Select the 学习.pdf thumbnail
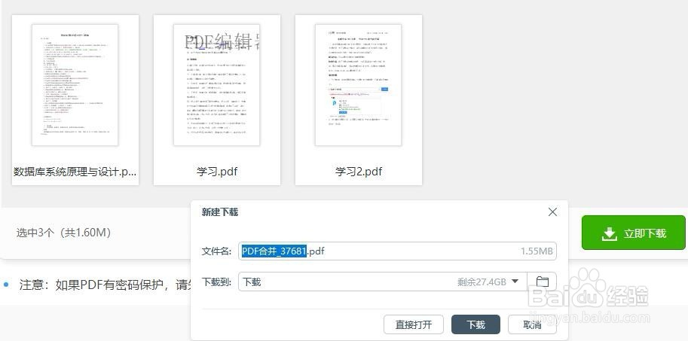 217,85
